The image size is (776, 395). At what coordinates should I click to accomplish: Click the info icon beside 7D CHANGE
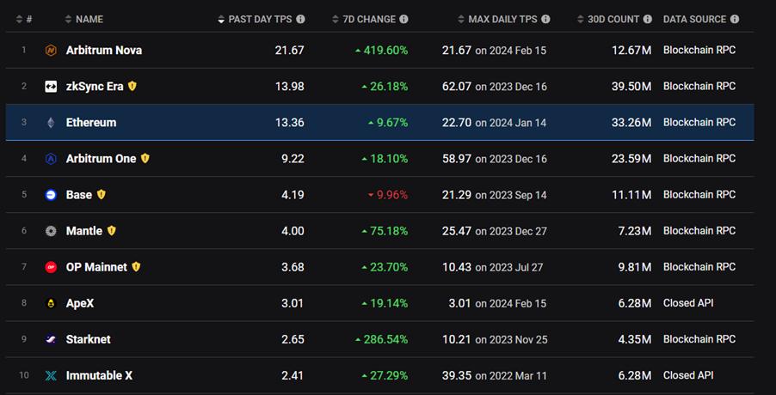403,19
